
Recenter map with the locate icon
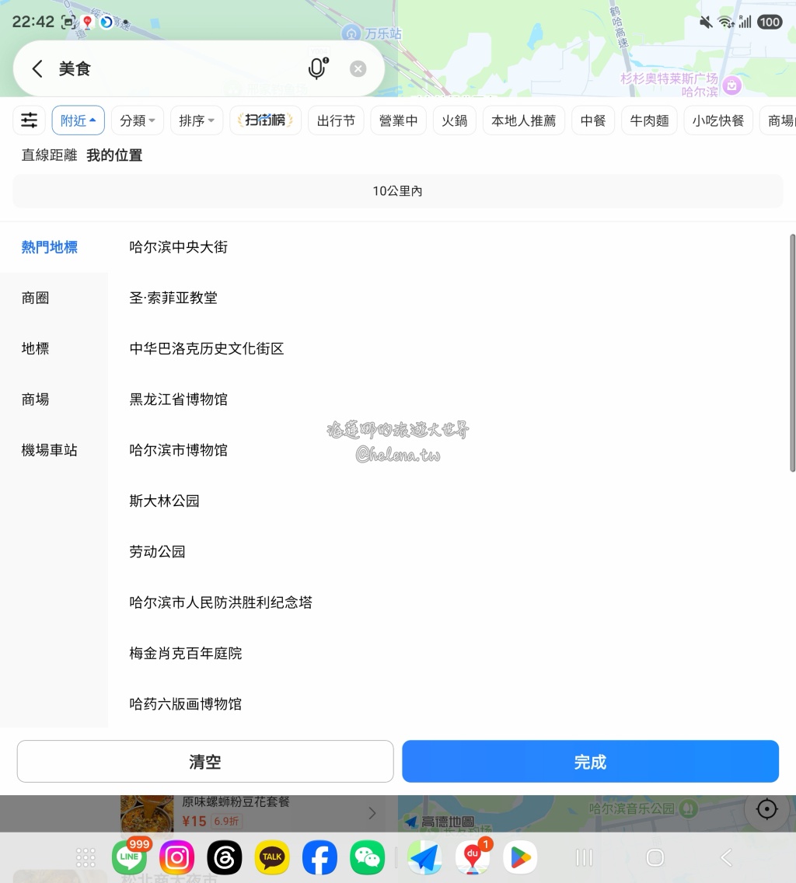pos(766,809)
